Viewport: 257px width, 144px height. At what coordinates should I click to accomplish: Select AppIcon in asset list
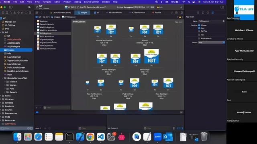coord(44,21)
